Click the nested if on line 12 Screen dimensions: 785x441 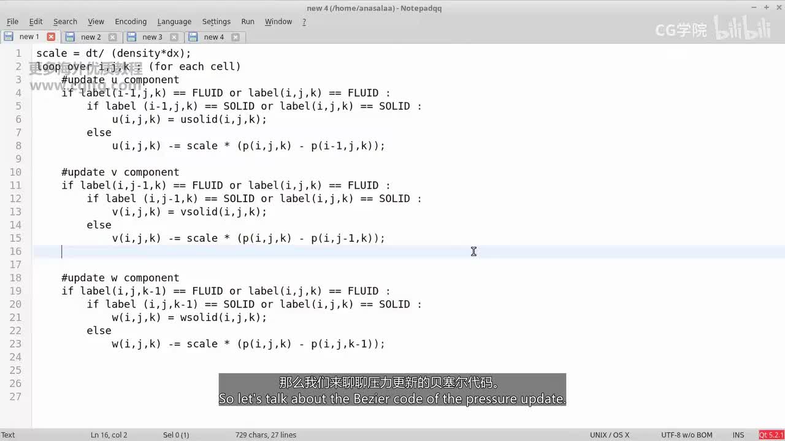(x=254, y=198)
